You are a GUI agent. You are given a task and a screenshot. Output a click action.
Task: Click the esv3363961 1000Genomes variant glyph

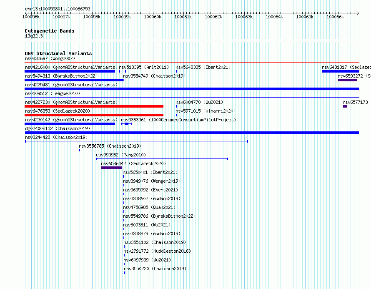pos(127,124)
